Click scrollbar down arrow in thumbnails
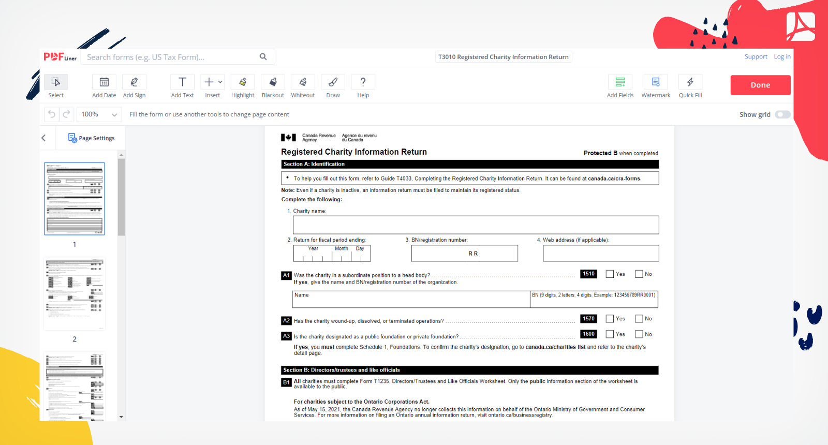This screenshot has width=828, height=445. pyautogui.click(x=121, y=417)
